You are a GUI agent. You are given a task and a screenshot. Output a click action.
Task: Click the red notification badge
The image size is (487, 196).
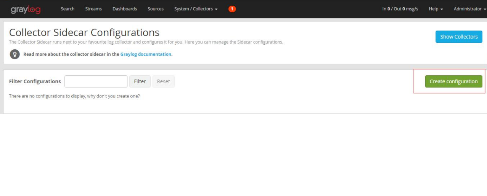coord(232,9)
